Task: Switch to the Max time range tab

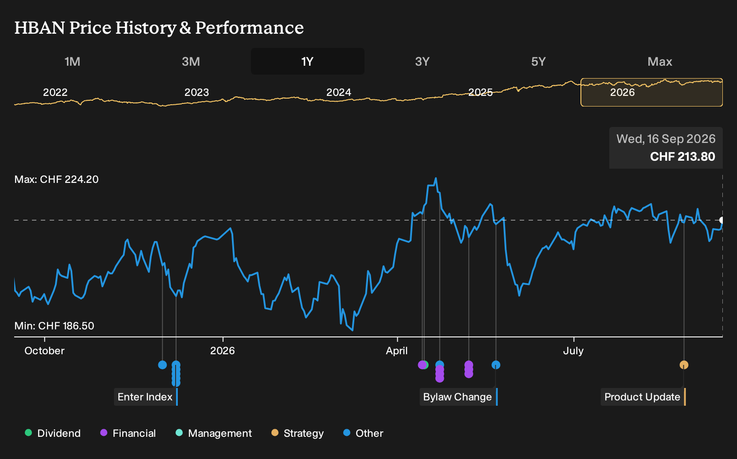Action: click(x=660, y=61)
